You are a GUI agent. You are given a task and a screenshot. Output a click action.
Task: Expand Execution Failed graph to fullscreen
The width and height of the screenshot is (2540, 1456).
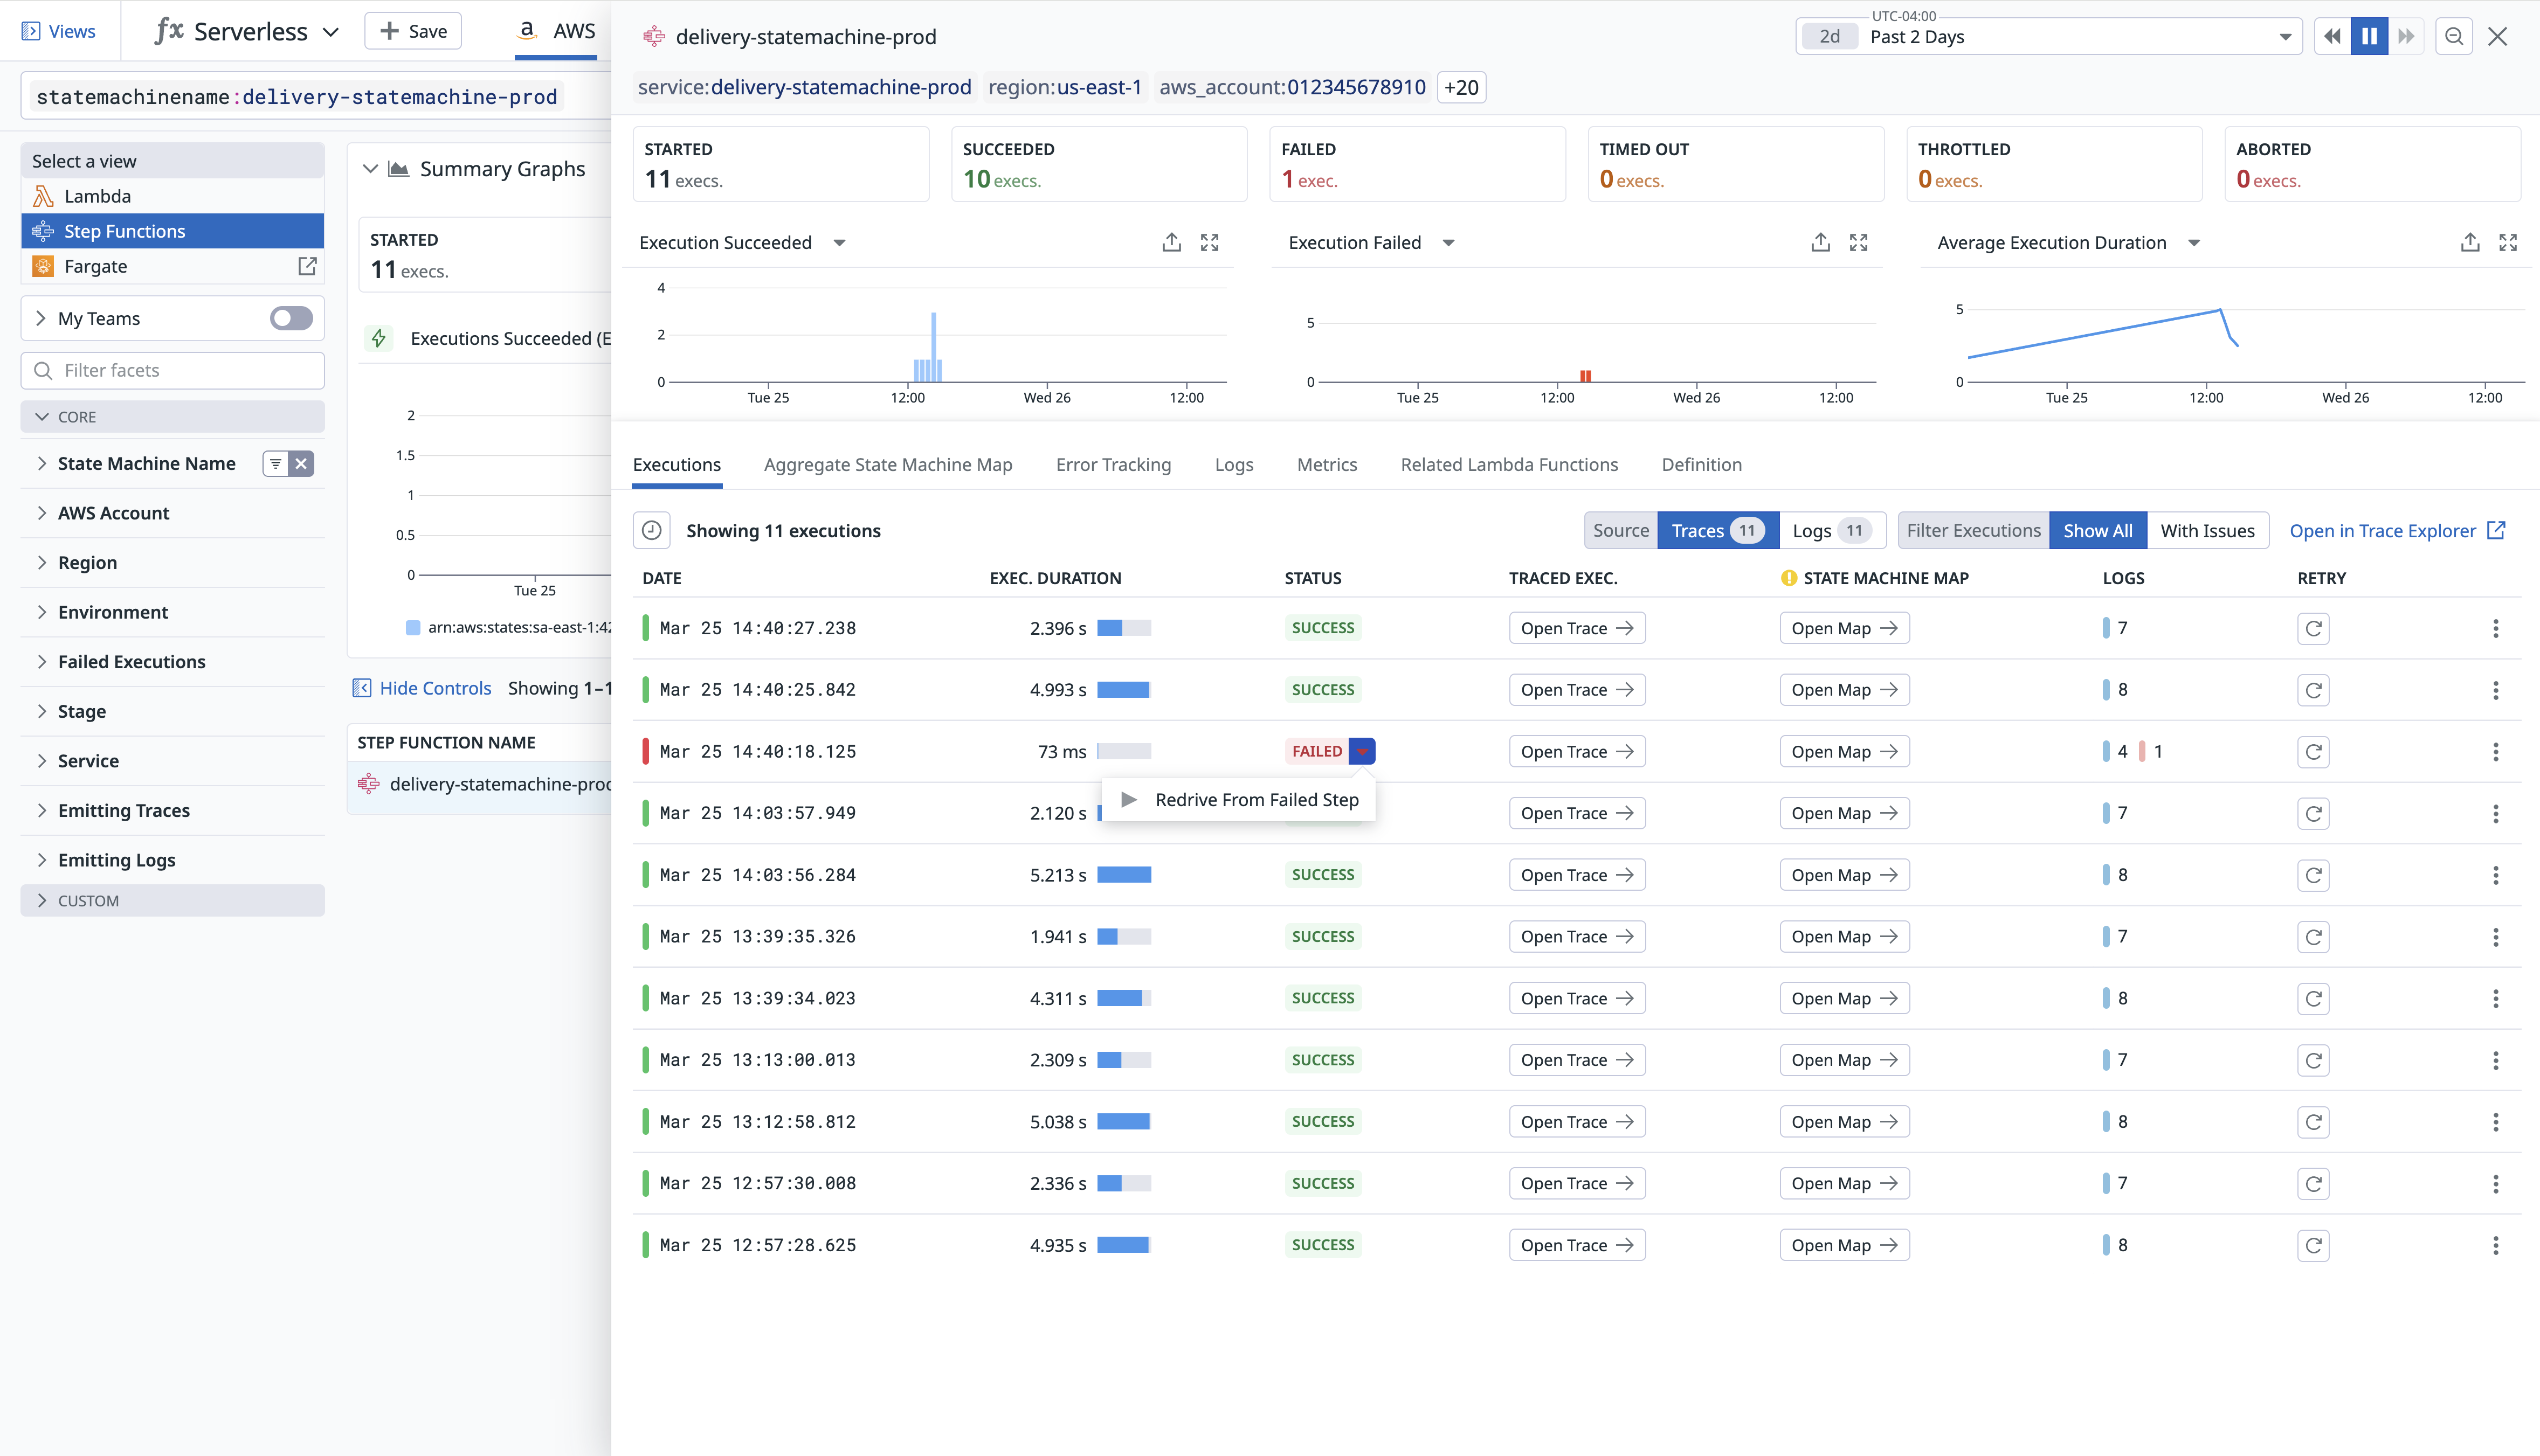pyautogui.click(x=1858, y=243)
